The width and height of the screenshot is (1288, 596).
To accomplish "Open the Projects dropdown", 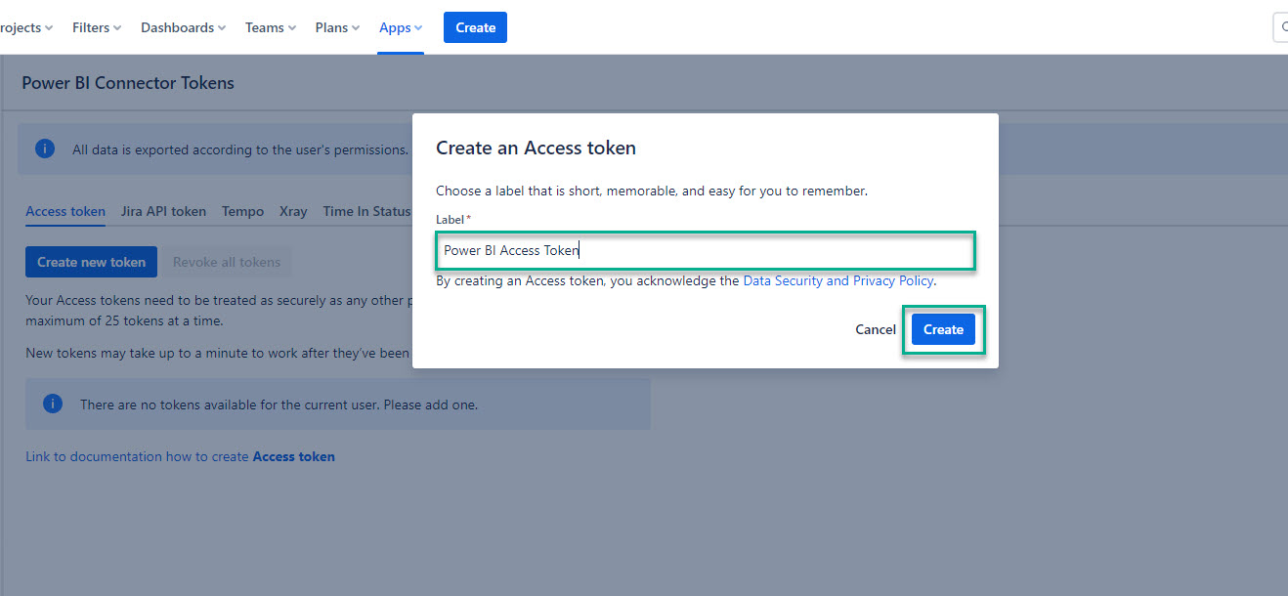I will (x=20, y=27).
